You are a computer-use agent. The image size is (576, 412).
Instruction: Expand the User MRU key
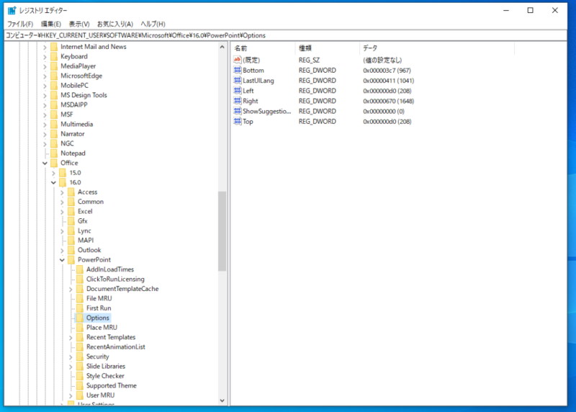(x=71, y=395)
